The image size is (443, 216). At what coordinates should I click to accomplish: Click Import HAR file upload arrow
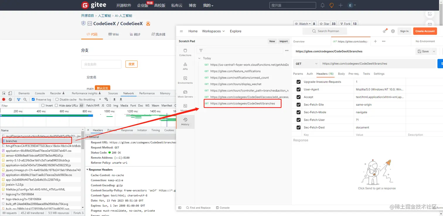click(115, 100)
